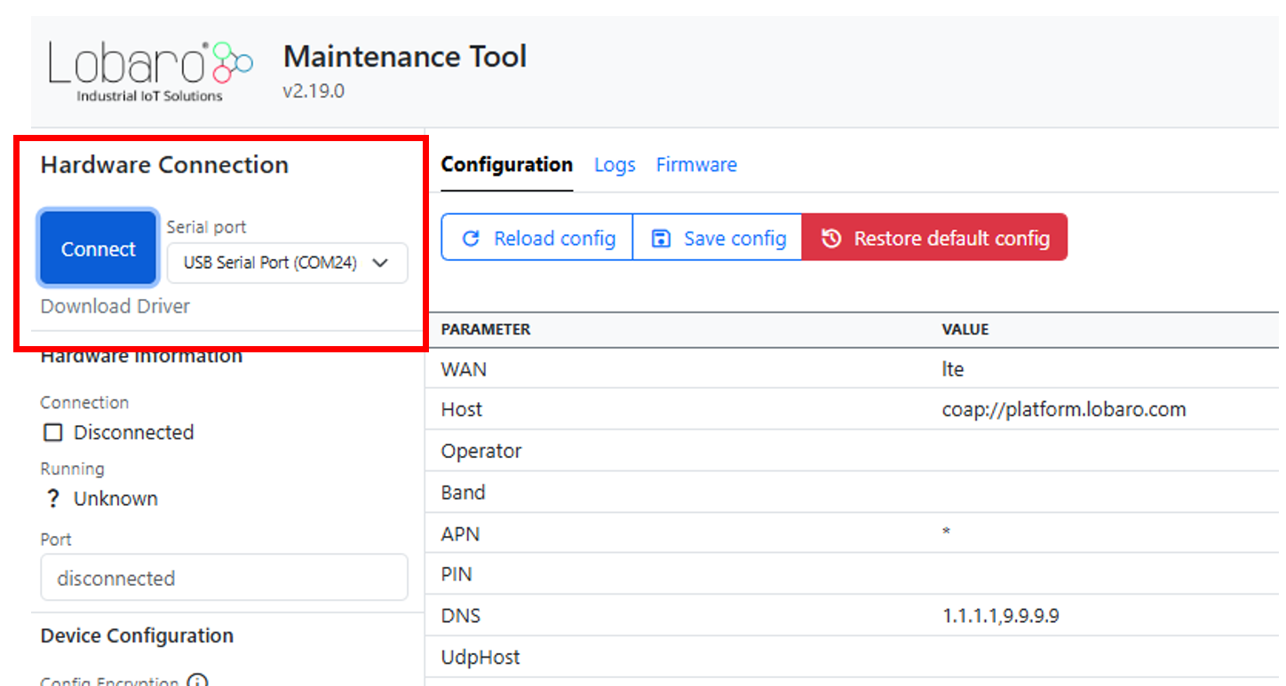Select the Operator parameter row
The width and height of the screenshot is (1286, 686).
click(855, 451)
